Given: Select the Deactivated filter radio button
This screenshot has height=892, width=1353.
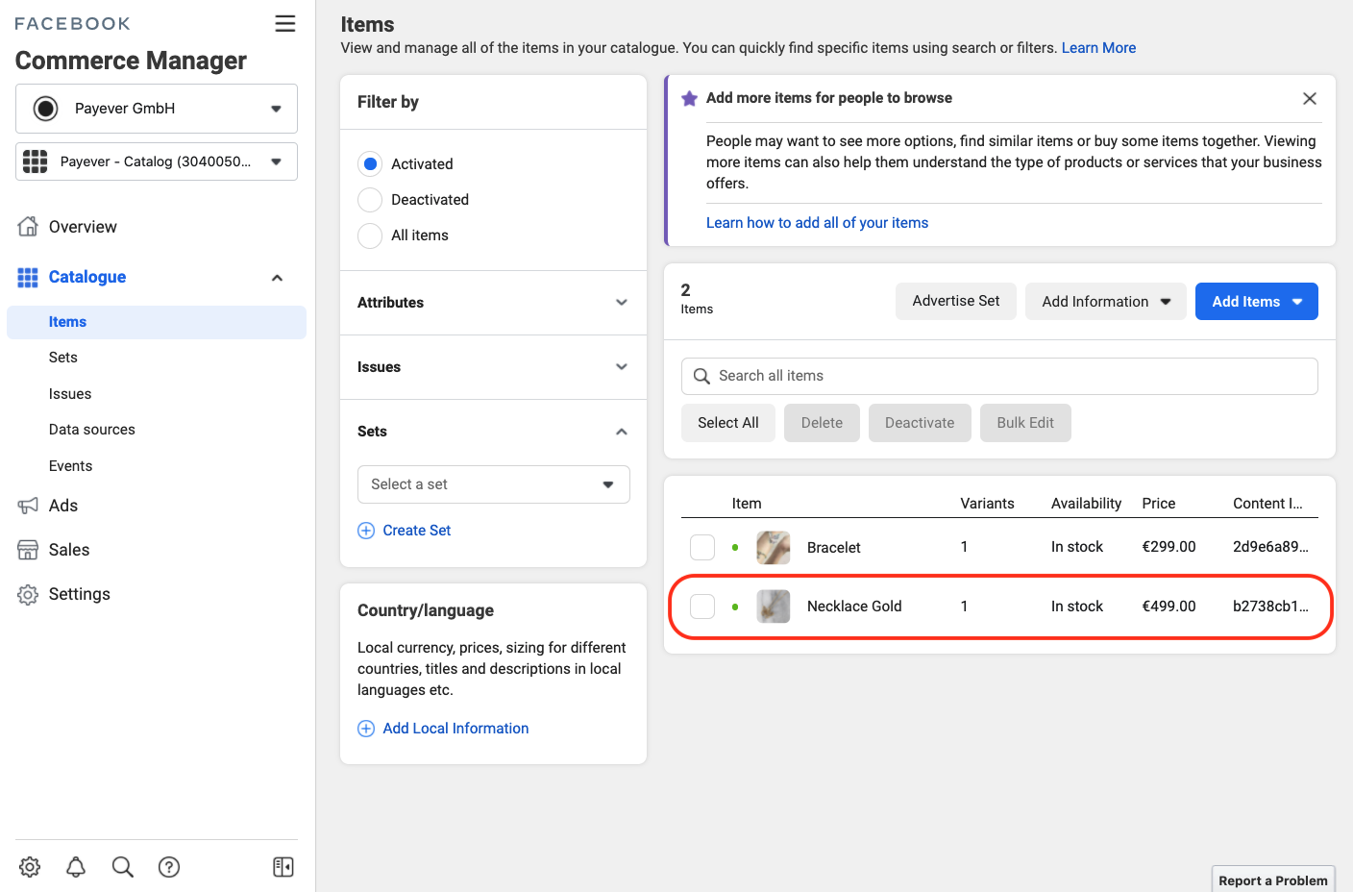Looking at the screenshot, I should (370, 200).
